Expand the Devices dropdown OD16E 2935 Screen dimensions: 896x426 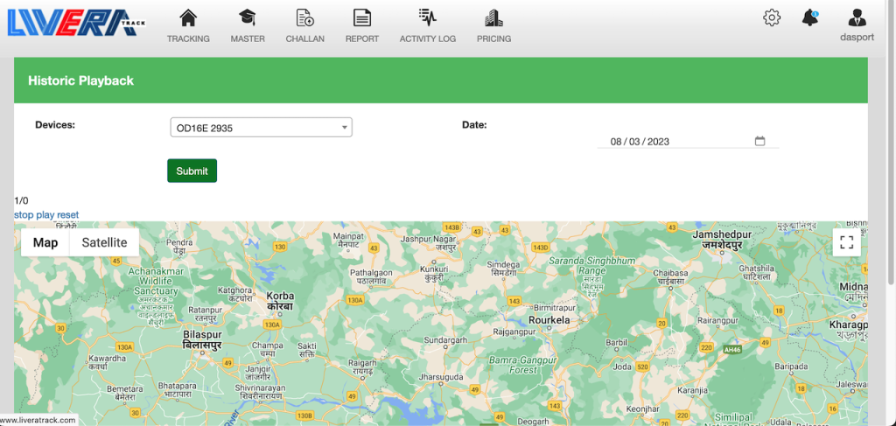click(261, 128)
